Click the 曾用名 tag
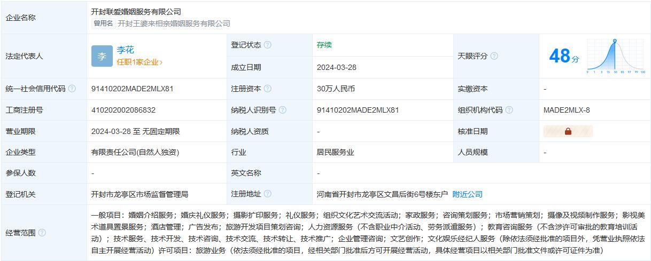651x261 pixels. [104, 23]
